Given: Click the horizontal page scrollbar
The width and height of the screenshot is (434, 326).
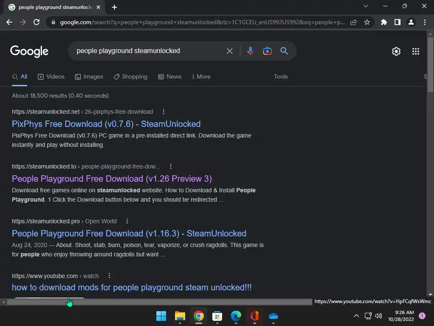Looking at the screenshot, I should pos(159,302).
